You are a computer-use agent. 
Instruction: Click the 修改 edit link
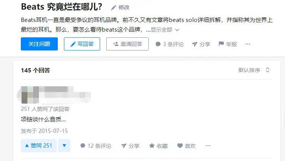(x=124, y=7)
